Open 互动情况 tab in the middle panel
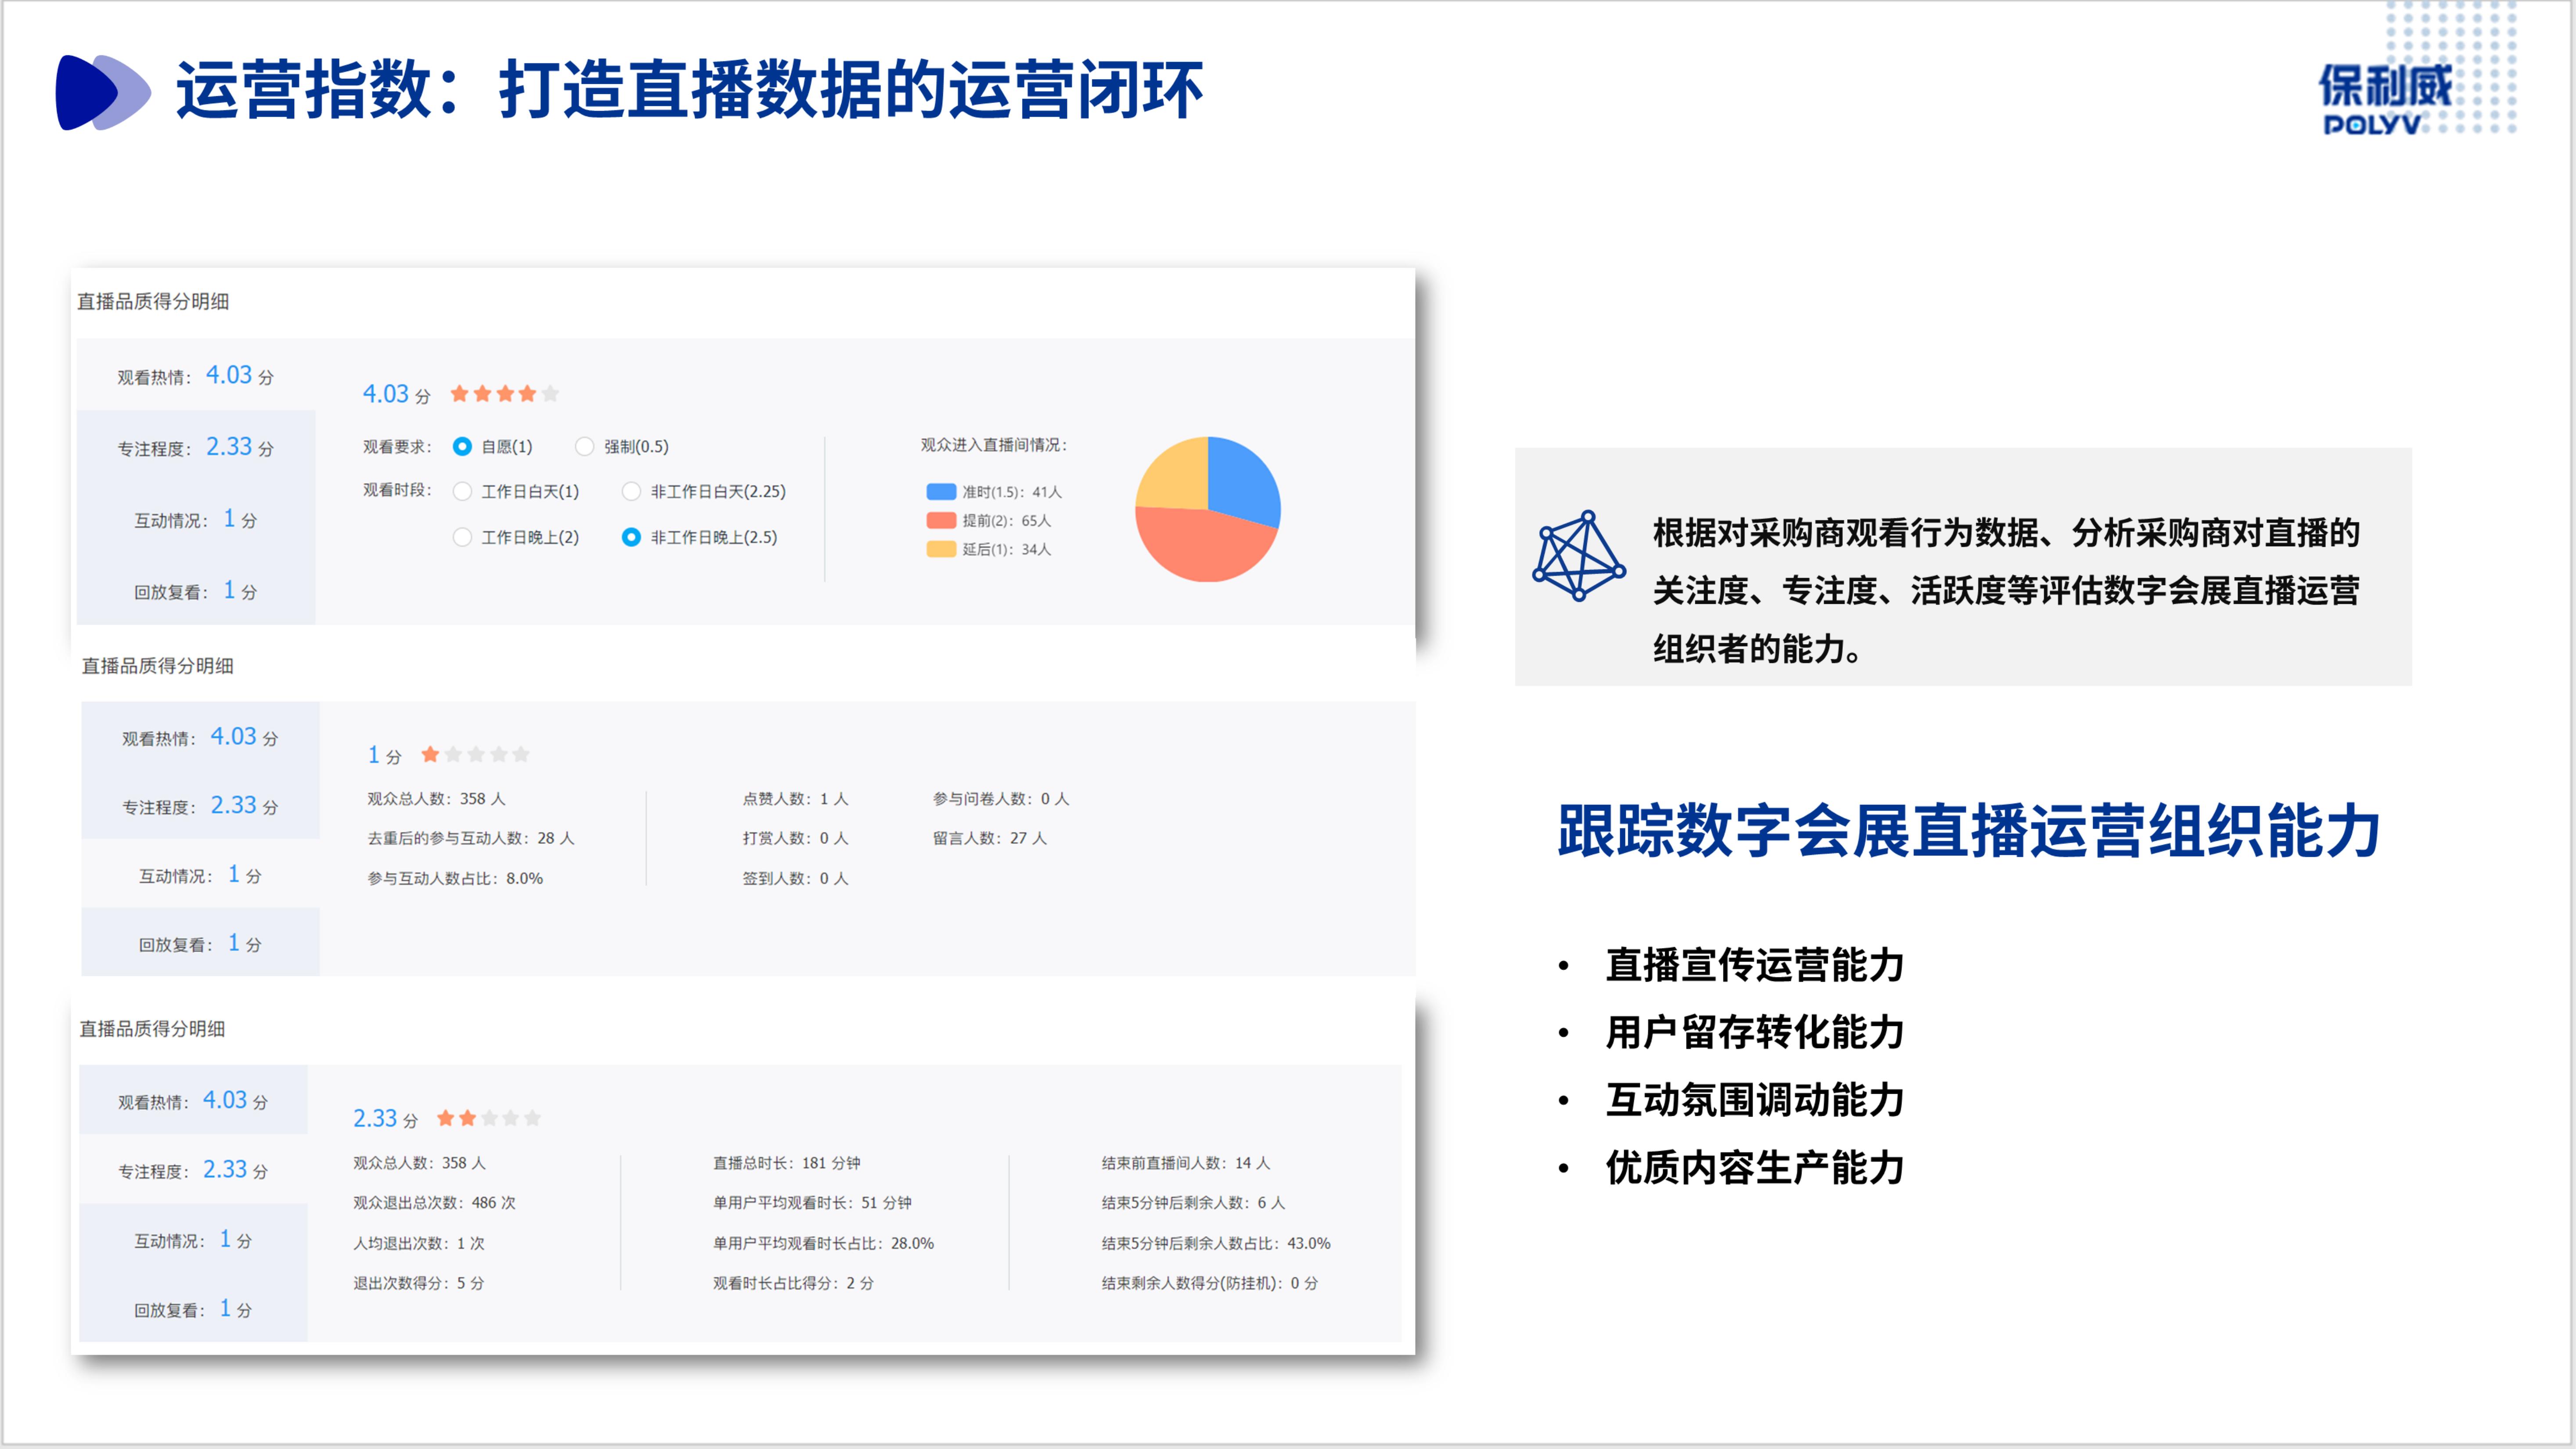Screen dimensions: 2576x1449 pos(200,874)
